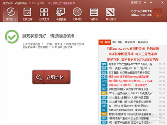
Task: Open news B神微博表示重返DK
Action: click(129, 118)
